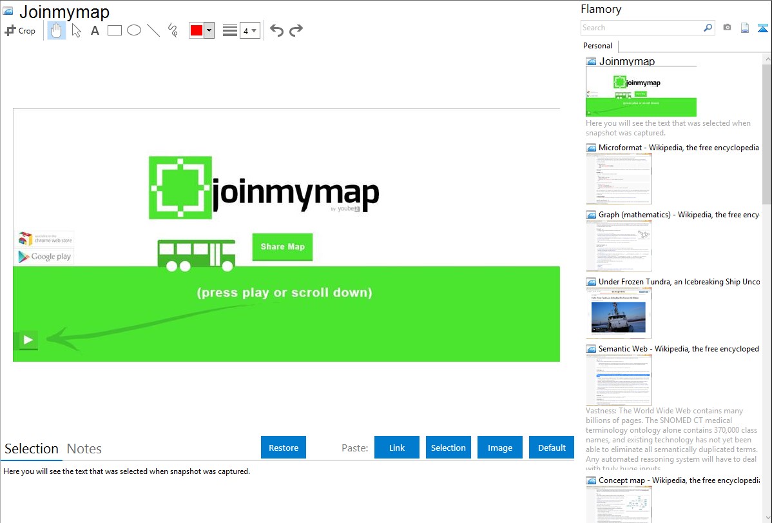Select the ellipse shape tool
This screenshot has height=523, width=772.
tap(134, 30)
